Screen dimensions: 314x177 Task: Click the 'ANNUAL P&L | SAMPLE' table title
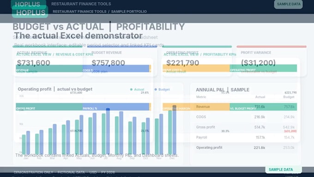[x=223, y=90]
